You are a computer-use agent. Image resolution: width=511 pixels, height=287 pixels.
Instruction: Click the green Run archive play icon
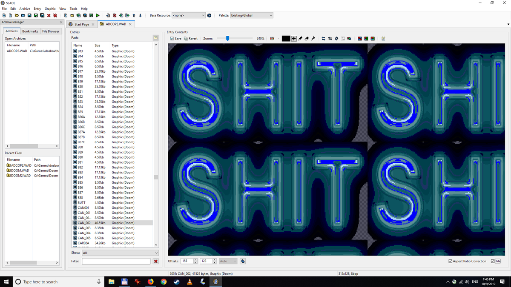click(x=98, y=15)
